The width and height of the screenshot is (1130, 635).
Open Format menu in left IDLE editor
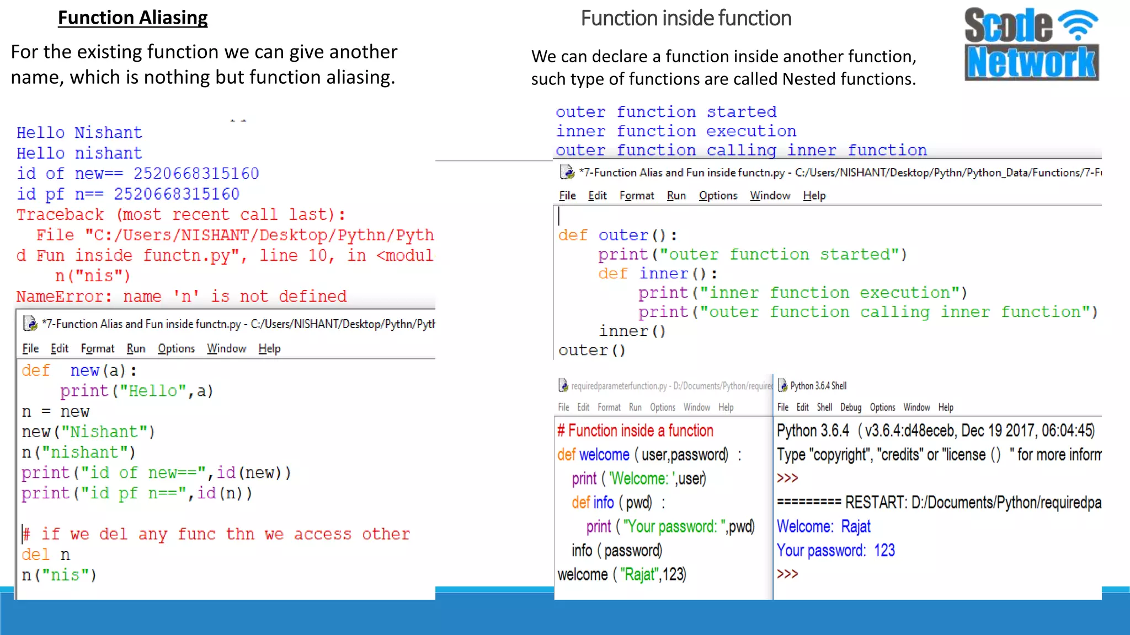pos(98,348)
